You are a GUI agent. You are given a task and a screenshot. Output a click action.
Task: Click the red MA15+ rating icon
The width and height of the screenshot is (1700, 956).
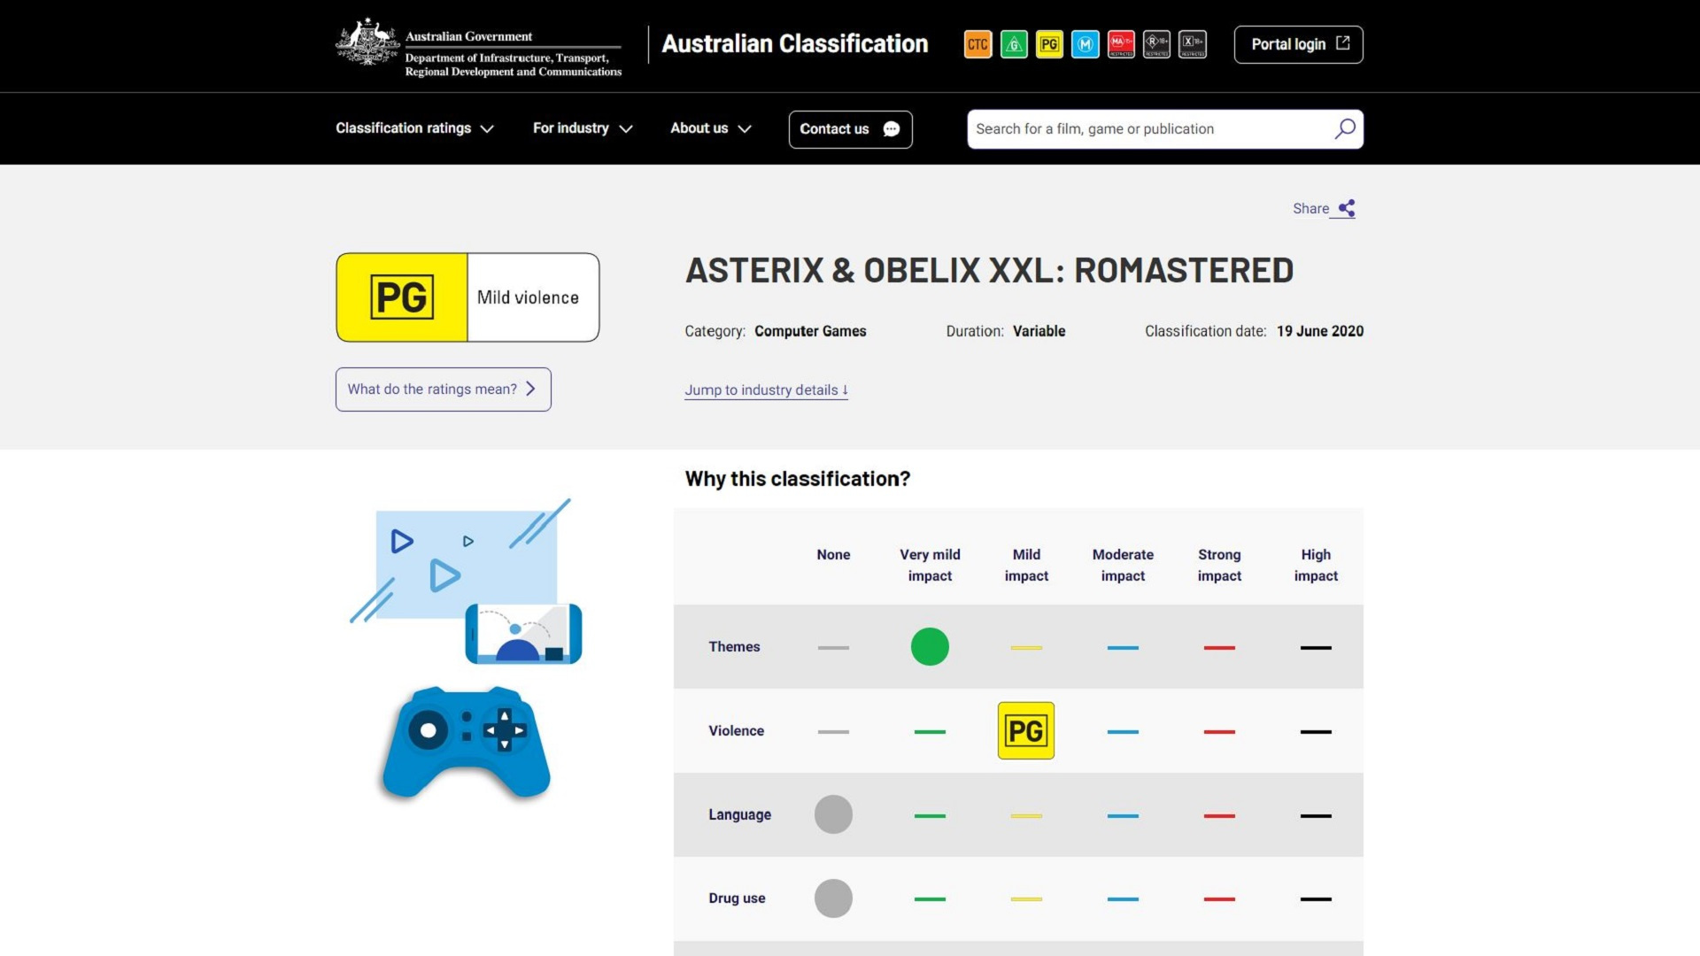[x=1121, y=44]
